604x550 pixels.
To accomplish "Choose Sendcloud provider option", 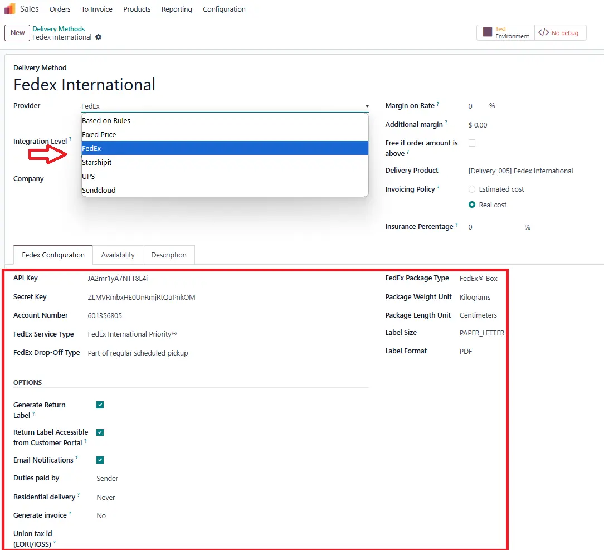I will click(x=225, y=190).
